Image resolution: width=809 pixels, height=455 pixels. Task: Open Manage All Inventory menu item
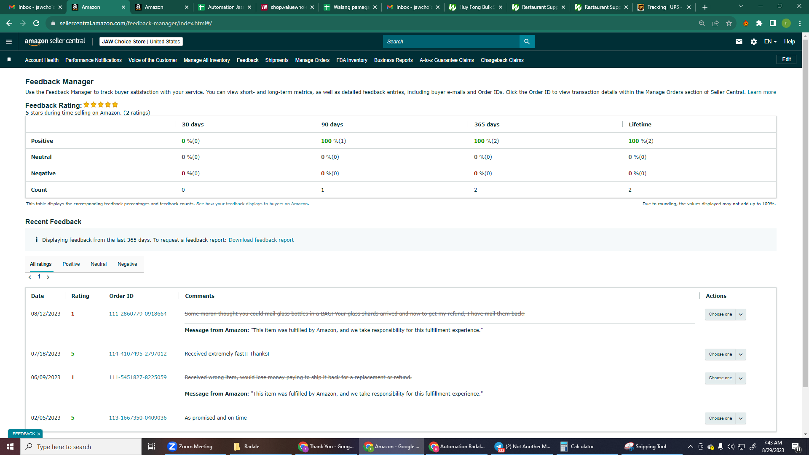pos(207,60)
